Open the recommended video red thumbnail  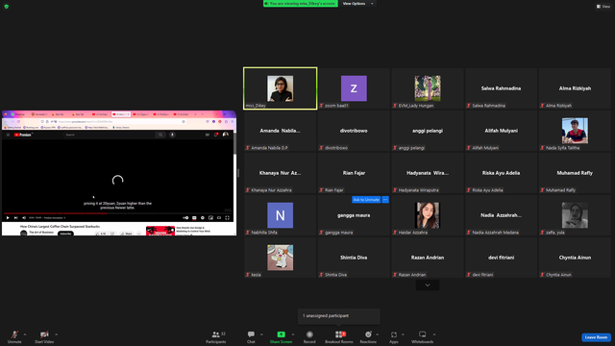[160, 231]
